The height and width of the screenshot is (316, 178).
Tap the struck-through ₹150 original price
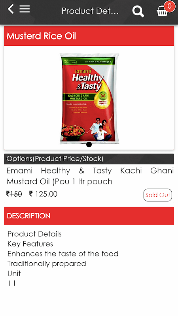click(14, 194)
